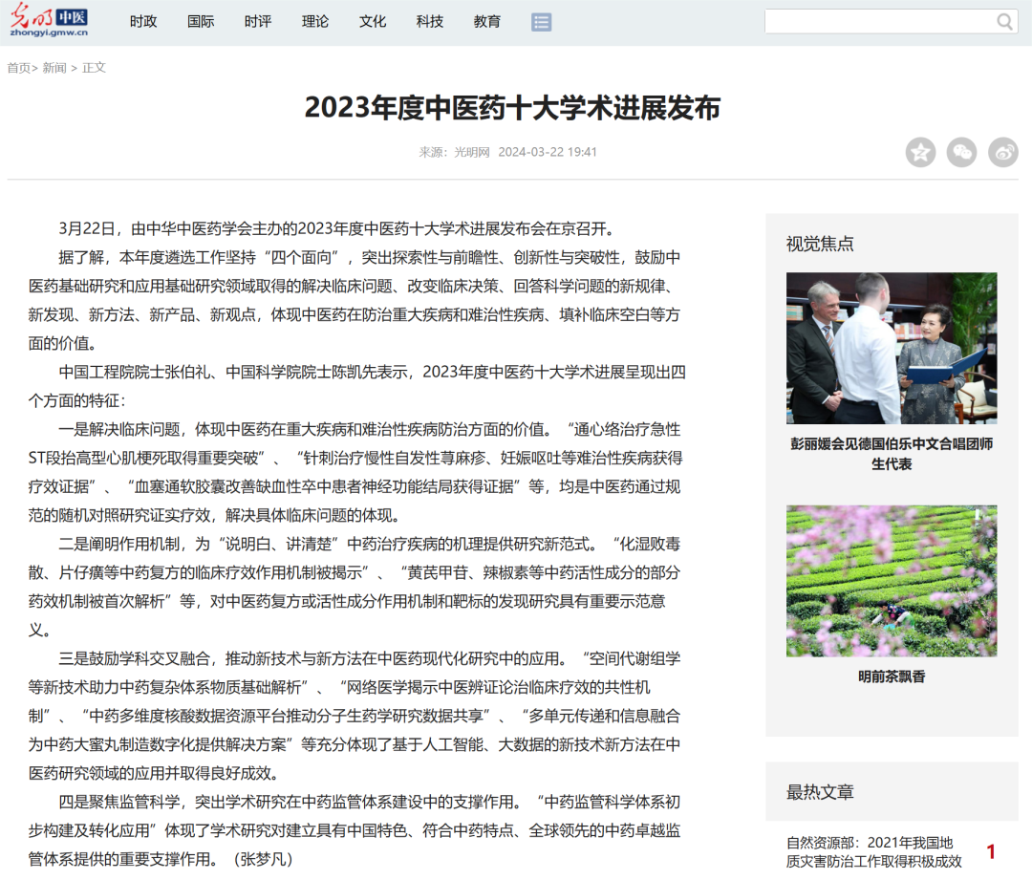1032x880 pixels.
Task: Open the 彭丽媛会见德国合唱团 headline
Action: [x=892, y=454]
